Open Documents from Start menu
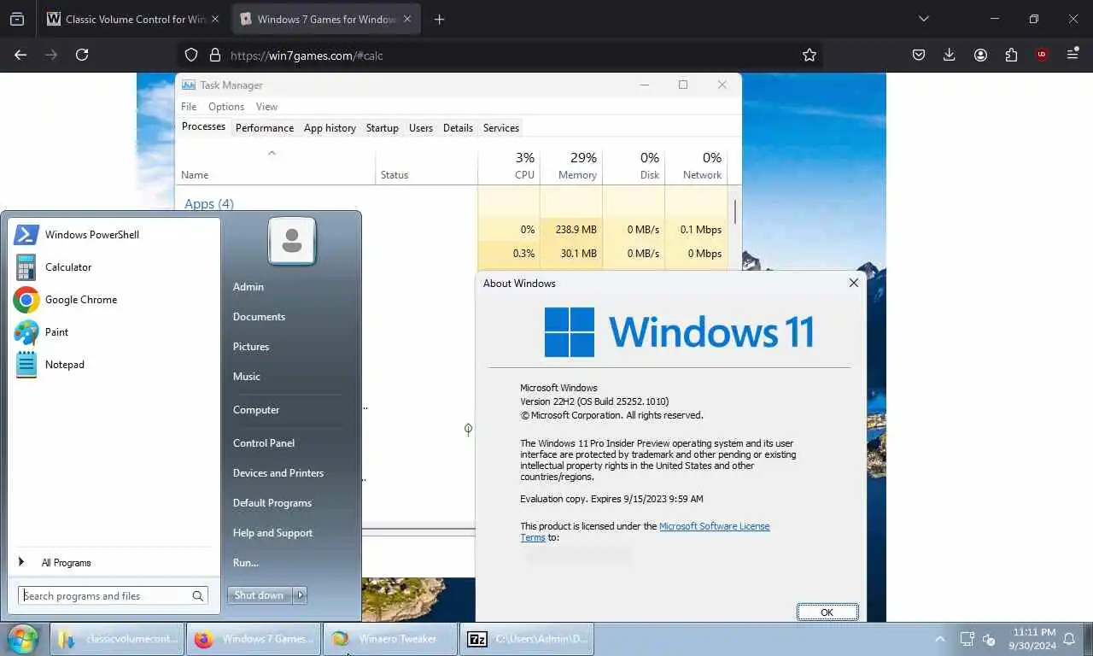This screenshot has width=1093, height=656. (x=259, y=317)
